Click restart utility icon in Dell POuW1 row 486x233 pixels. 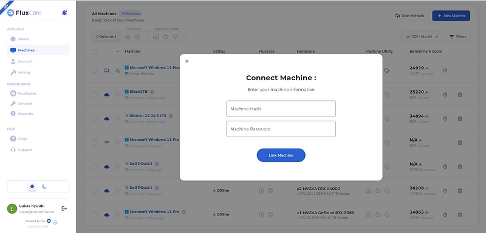(x=377, y=191)
